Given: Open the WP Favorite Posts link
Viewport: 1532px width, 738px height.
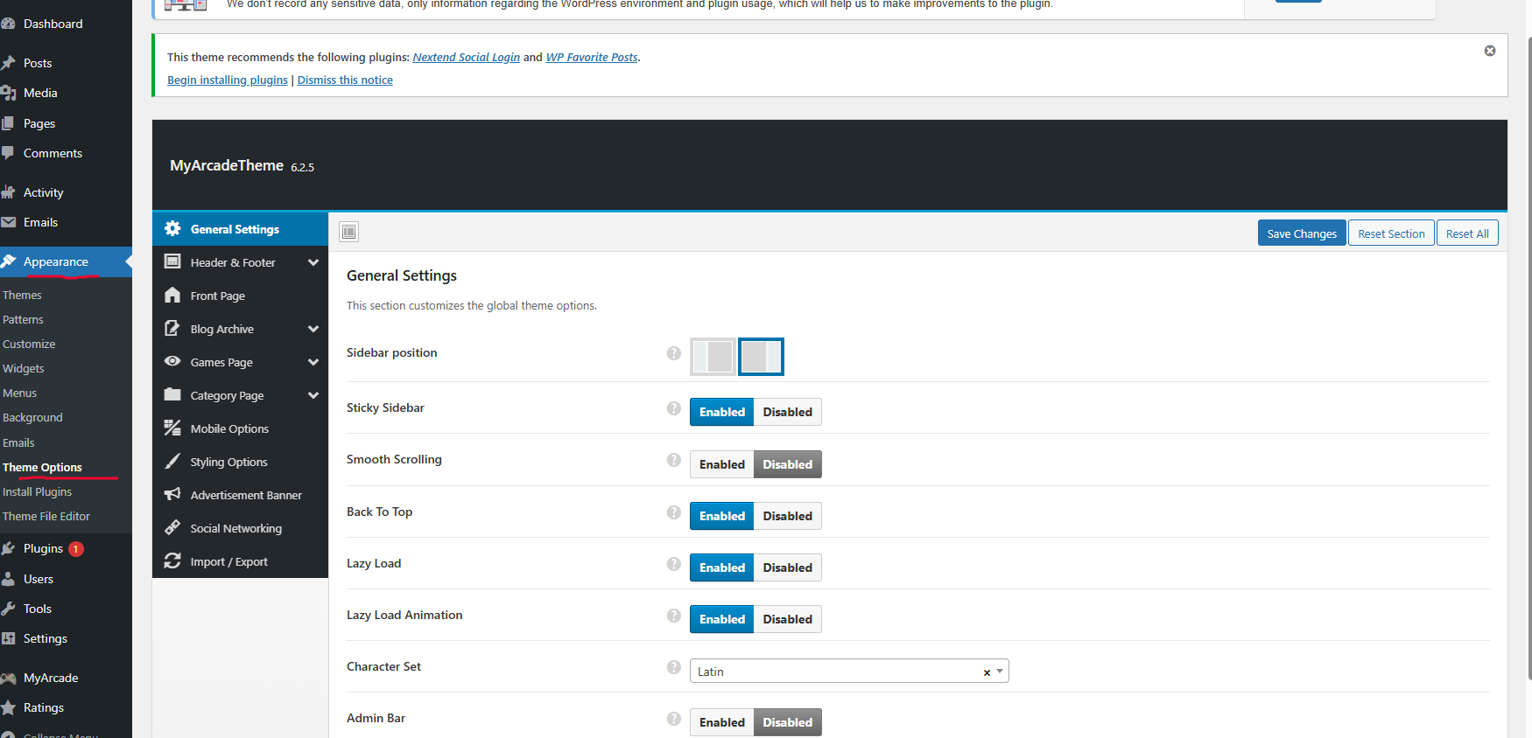Looking at the screenshot, I should [592, 57].
